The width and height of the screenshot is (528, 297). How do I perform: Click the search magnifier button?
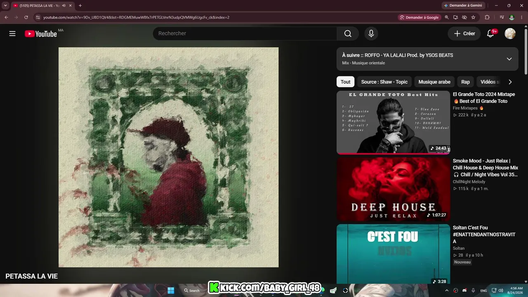pos(348,33)
